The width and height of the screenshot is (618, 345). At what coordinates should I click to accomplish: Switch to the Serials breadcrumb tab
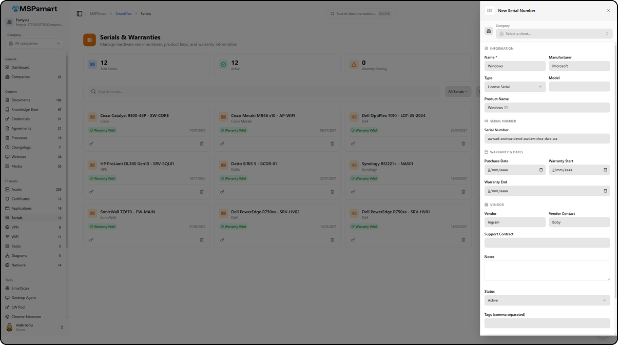[x=146, y=14]
